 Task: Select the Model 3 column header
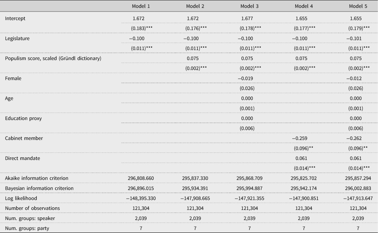(x=249, y=6)
